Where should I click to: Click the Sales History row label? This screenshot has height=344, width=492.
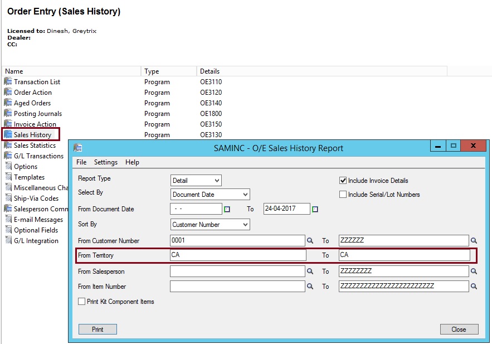click(x=32, y=135)
